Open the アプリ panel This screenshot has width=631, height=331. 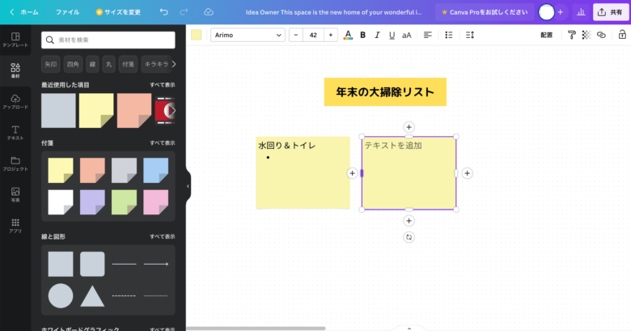coord(15,225)
